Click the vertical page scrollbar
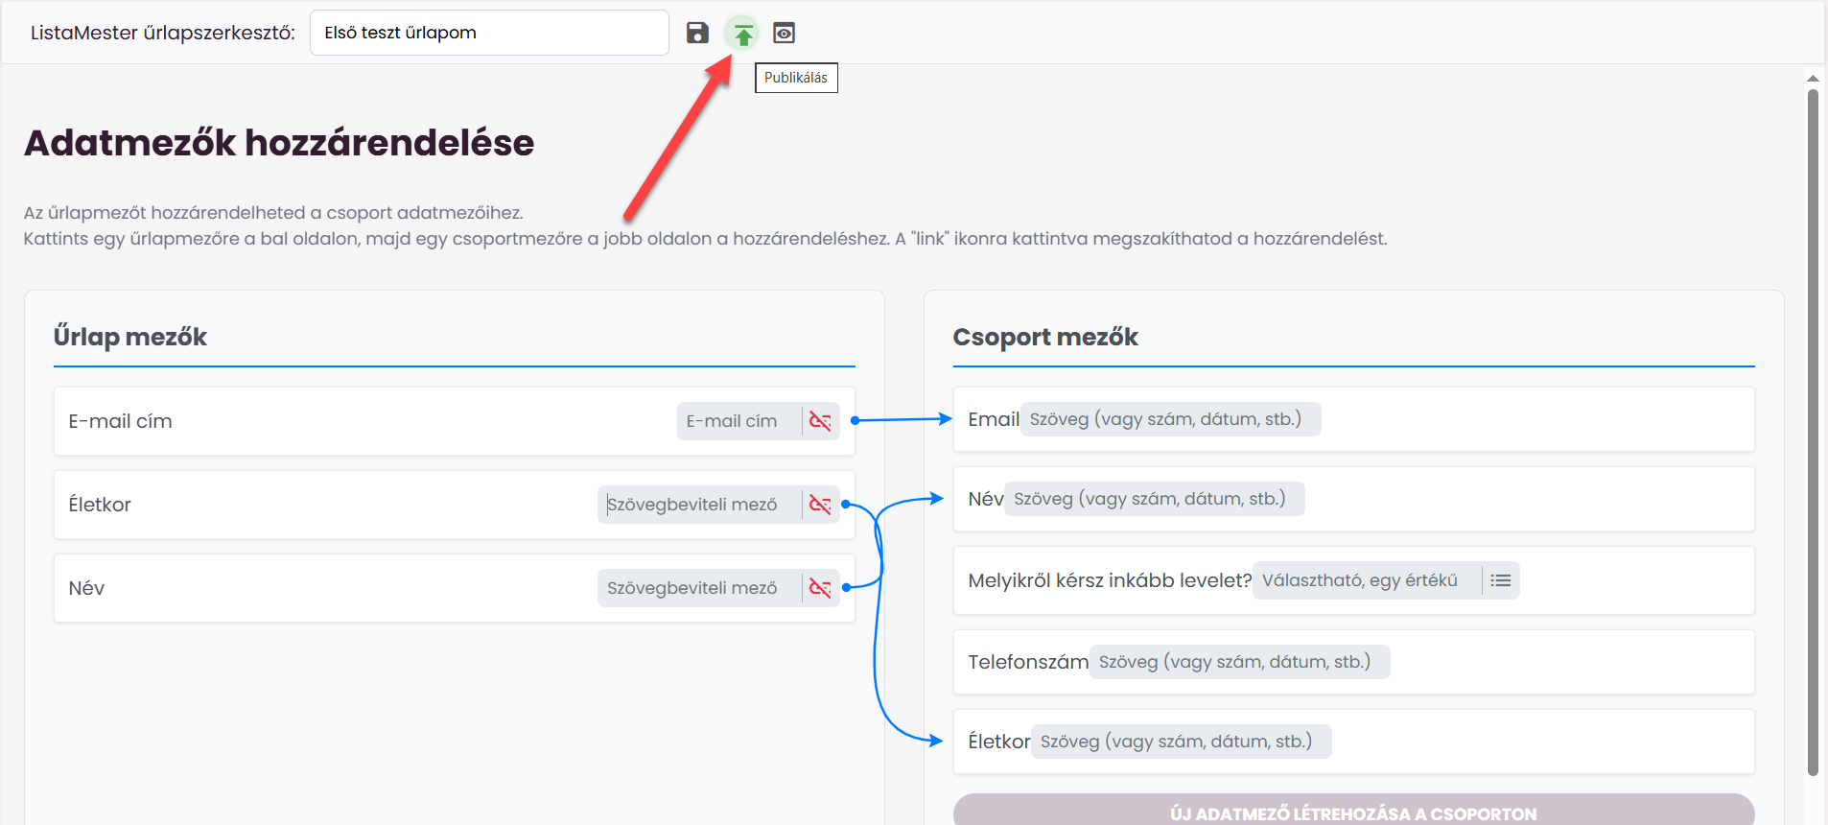Viewport: 1828px width, 825px height. pyautogui.click(x=1813, y=432)
